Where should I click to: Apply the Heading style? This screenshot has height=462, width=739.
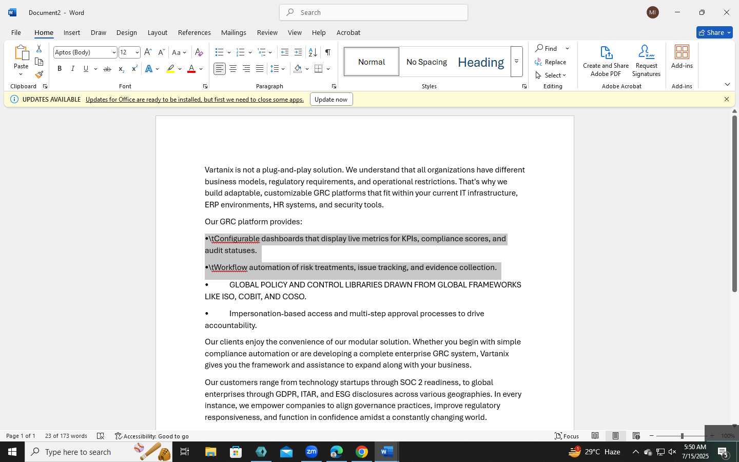[481, 62]
